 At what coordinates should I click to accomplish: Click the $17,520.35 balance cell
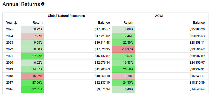coord(78,49)
